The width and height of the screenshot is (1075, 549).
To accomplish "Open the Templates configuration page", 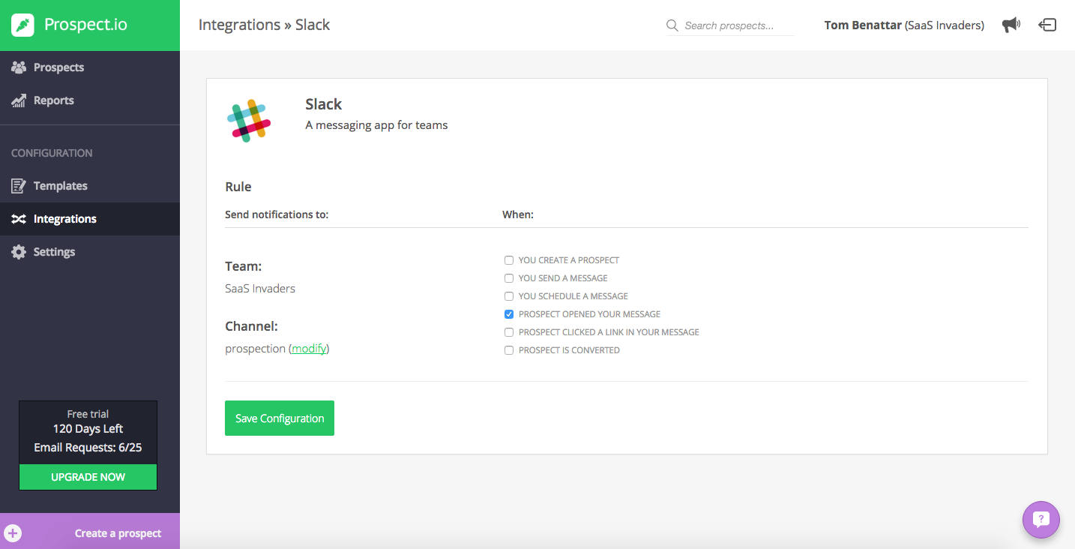I will pyautogui.click(x=90, y=186).
